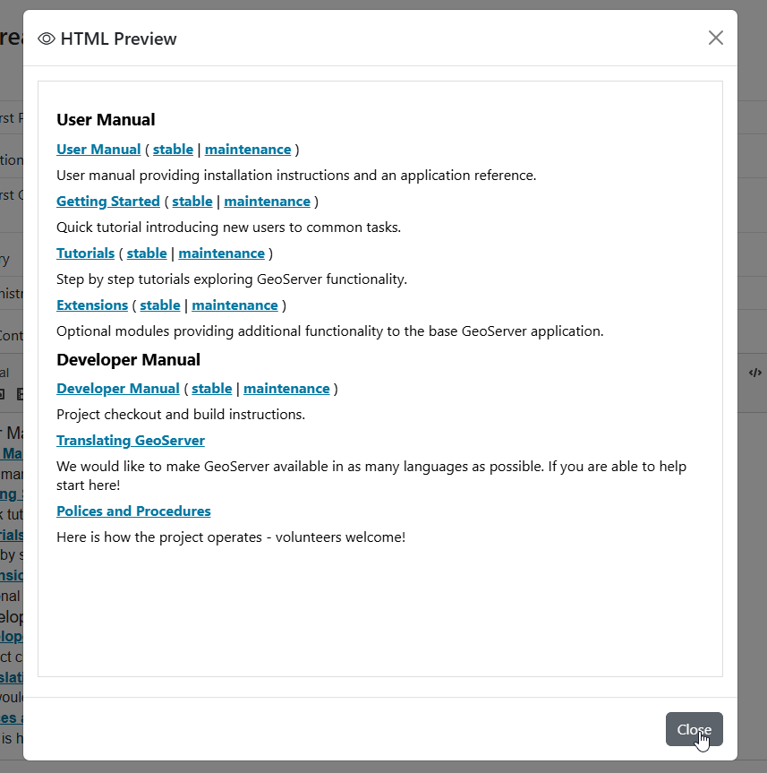Open the Developer Manual link

[118, 389]
